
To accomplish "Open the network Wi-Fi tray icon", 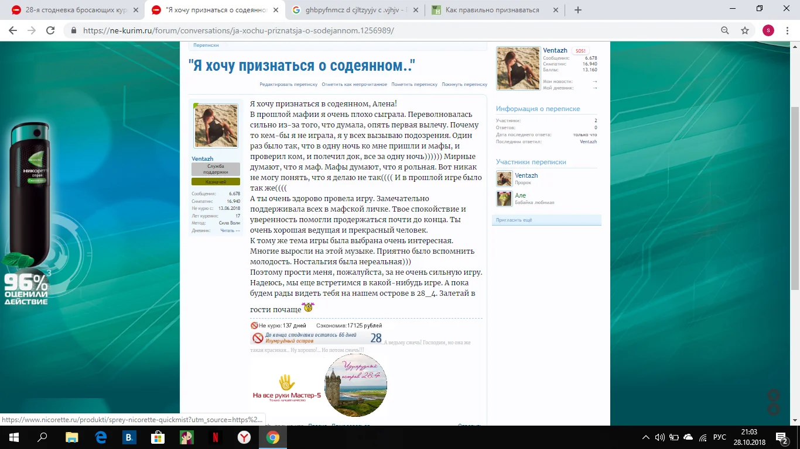I will click(702, 437).
